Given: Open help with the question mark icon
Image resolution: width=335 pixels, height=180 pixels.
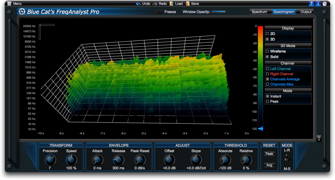Looking at the screenshot, I should (311, 4).
